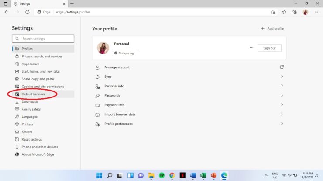Go back with the browser back arrow
323x181 pixels.
coord(7,12)
